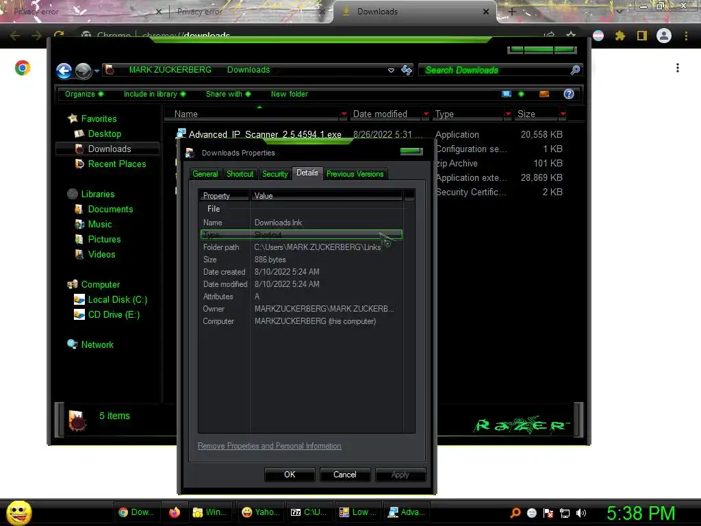701x526 pixels.
Task: Click the Value column header
Action: (327, 195)
